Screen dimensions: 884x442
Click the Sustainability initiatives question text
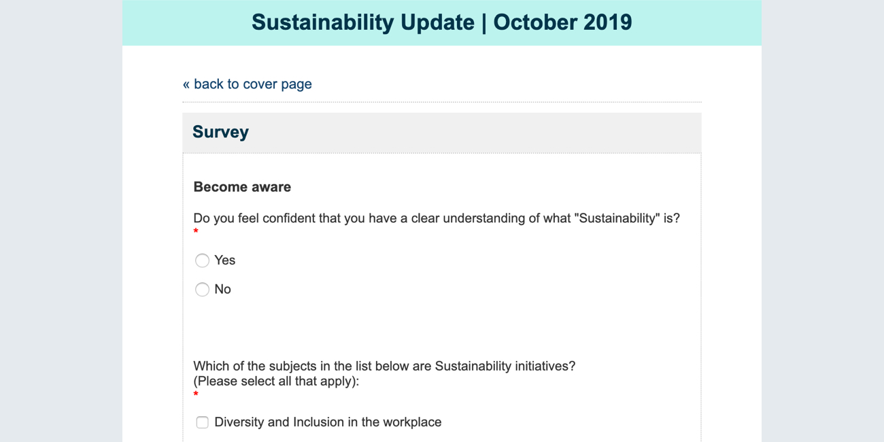pyautogui.click(x=384, y=366)
